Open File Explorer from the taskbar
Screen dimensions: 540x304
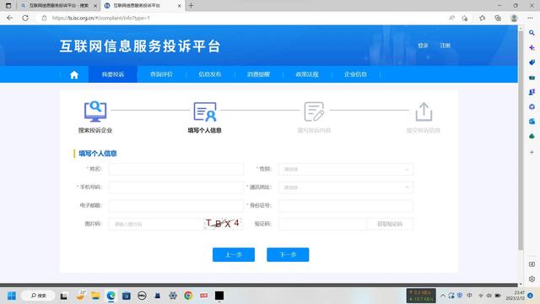click(95, 296)
